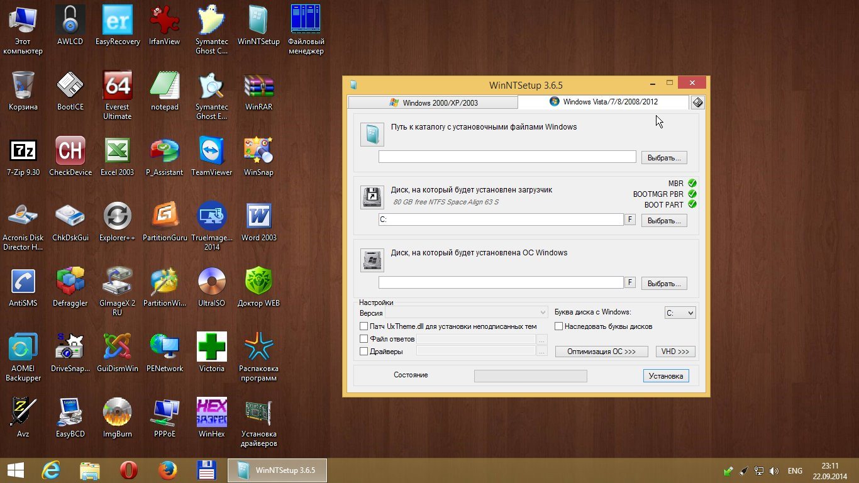Image resolution: width=859 pixels, height=483 pixels.
Task: Select the UltraISO desktop shortcut
Action: coord(212,287)
